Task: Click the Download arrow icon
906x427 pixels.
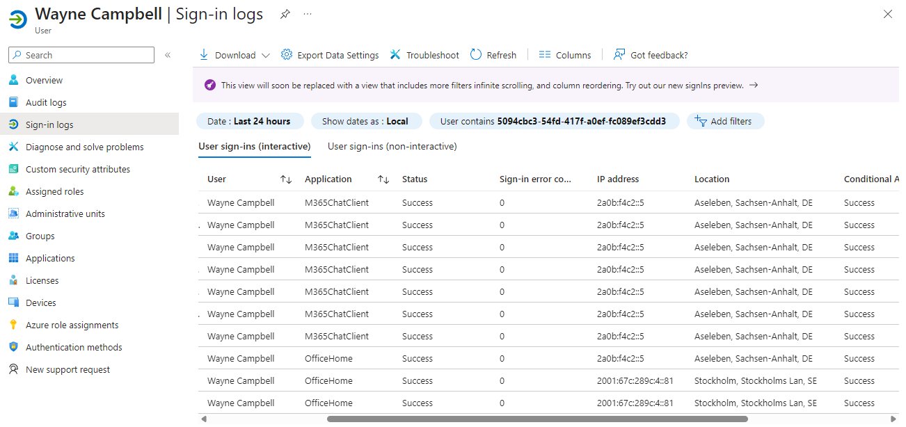Action: pos(204,55)
